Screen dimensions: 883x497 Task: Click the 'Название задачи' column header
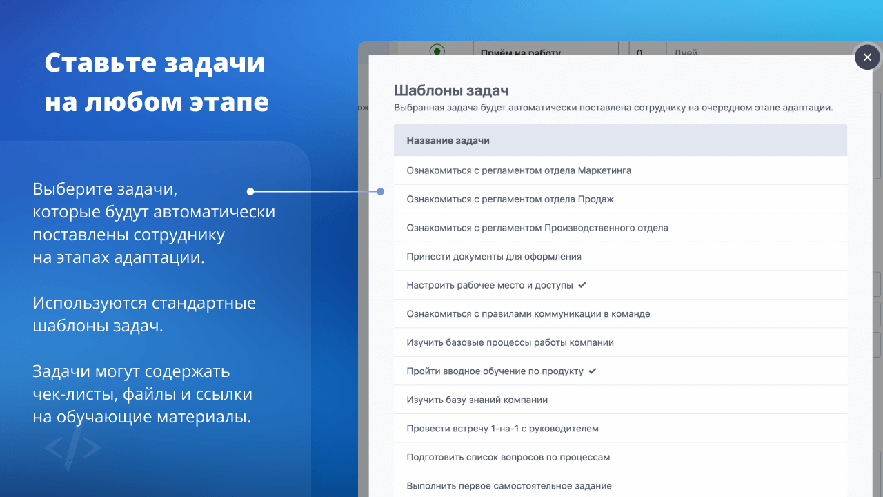[x=620, y=140]
